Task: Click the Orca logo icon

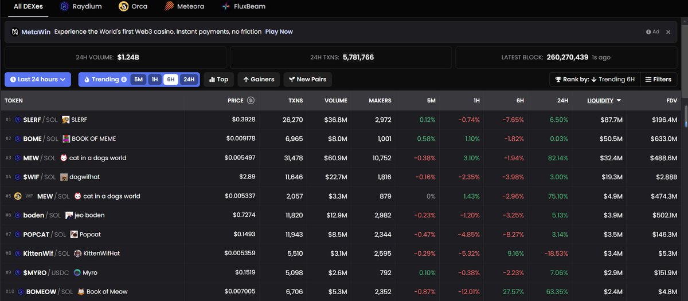Action: click(x=123, y=7)
